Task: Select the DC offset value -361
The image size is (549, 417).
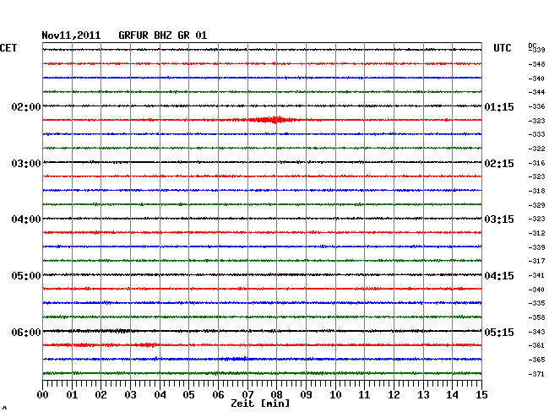Action: tap(536, 345)
